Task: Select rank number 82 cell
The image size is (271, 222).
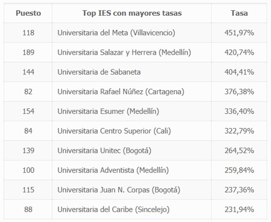Action: [x=28, y=92]
